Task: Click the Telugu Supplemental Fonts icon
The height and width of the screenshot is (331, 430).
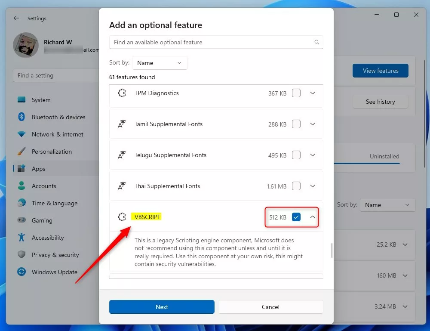Action: pyautogui.click(x=122, y=155)
